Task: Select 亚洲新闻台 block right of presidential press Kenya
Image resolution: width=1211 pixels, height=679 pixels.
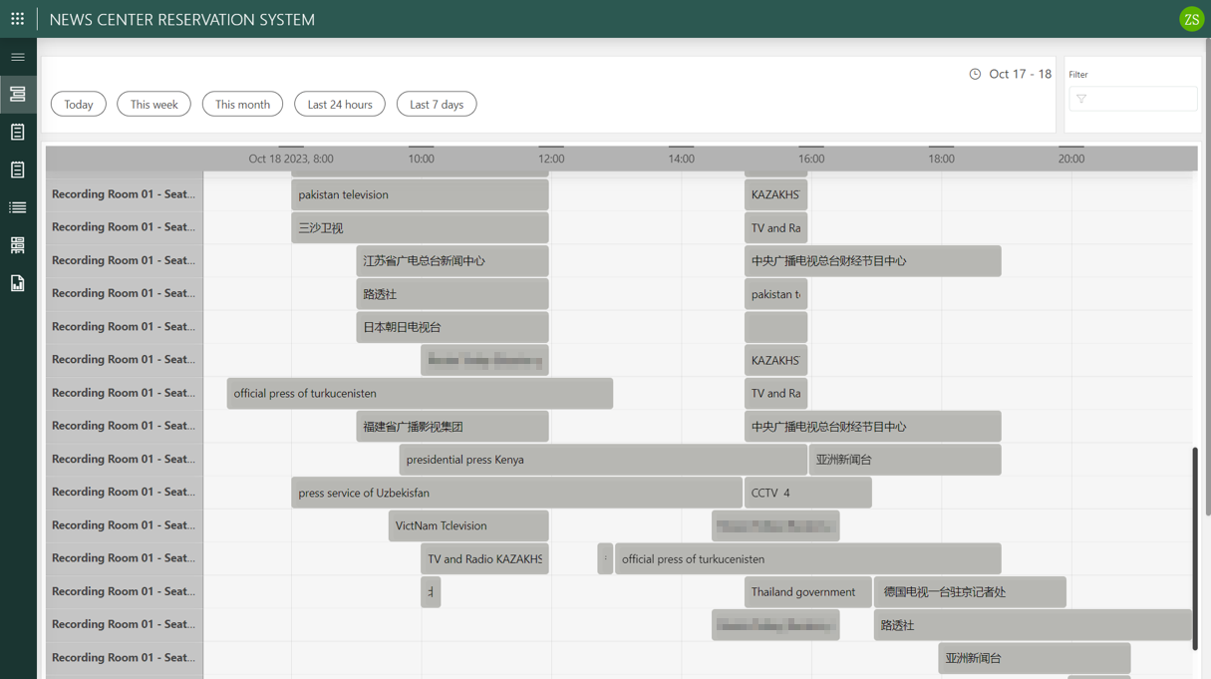Action: pos(905,460)
